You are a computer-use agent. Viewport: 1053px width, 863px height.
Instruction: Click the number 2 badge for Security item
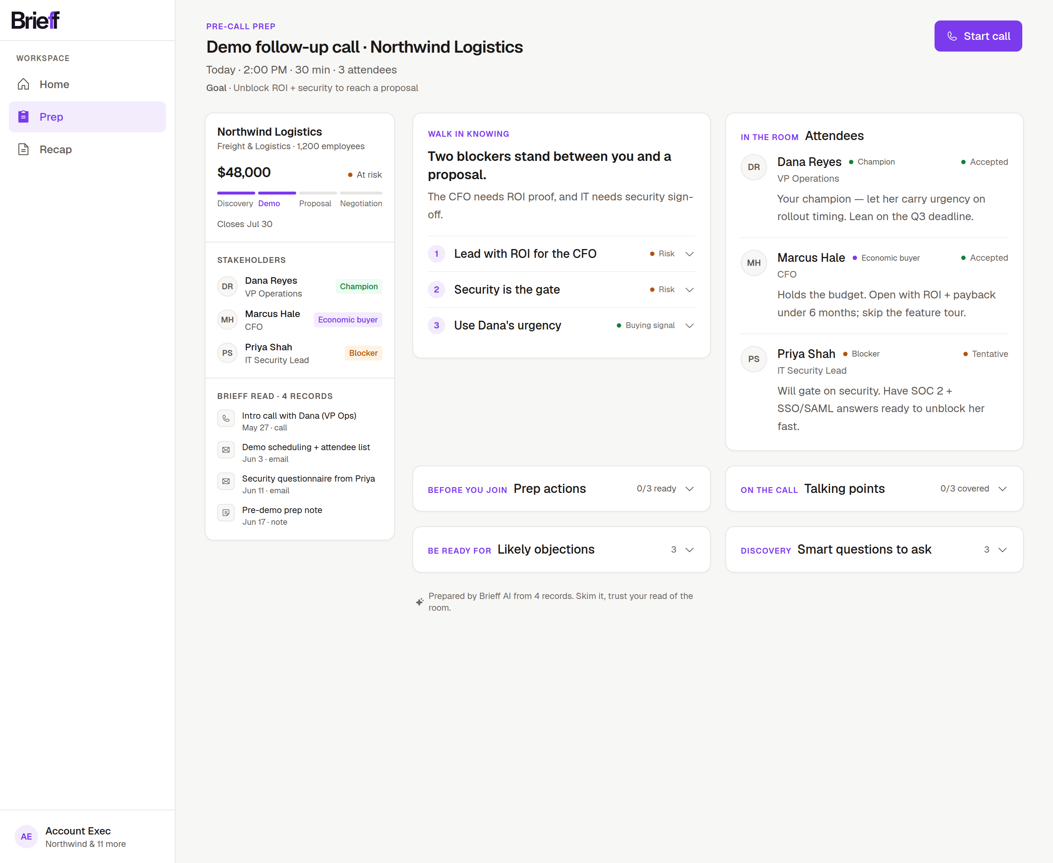436,289
